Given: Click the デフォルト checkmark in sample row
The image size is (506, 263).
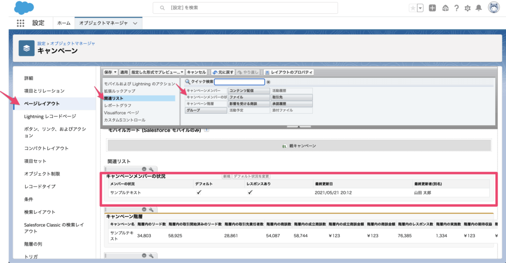Looking at the screenshot, I should click(199, 193).
